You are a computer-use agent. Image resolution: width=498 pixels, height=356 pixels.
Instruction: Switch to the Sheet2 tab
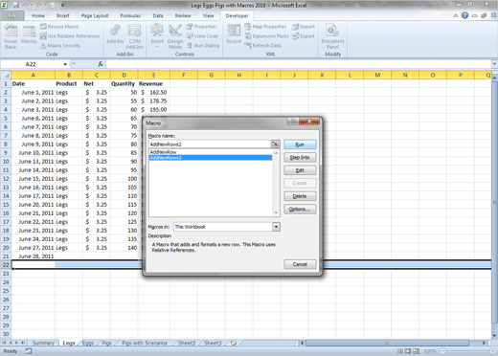click(187, 343)
